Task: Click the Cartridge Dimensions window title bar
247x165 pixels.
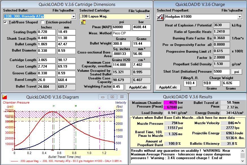Action: point(76,4)
